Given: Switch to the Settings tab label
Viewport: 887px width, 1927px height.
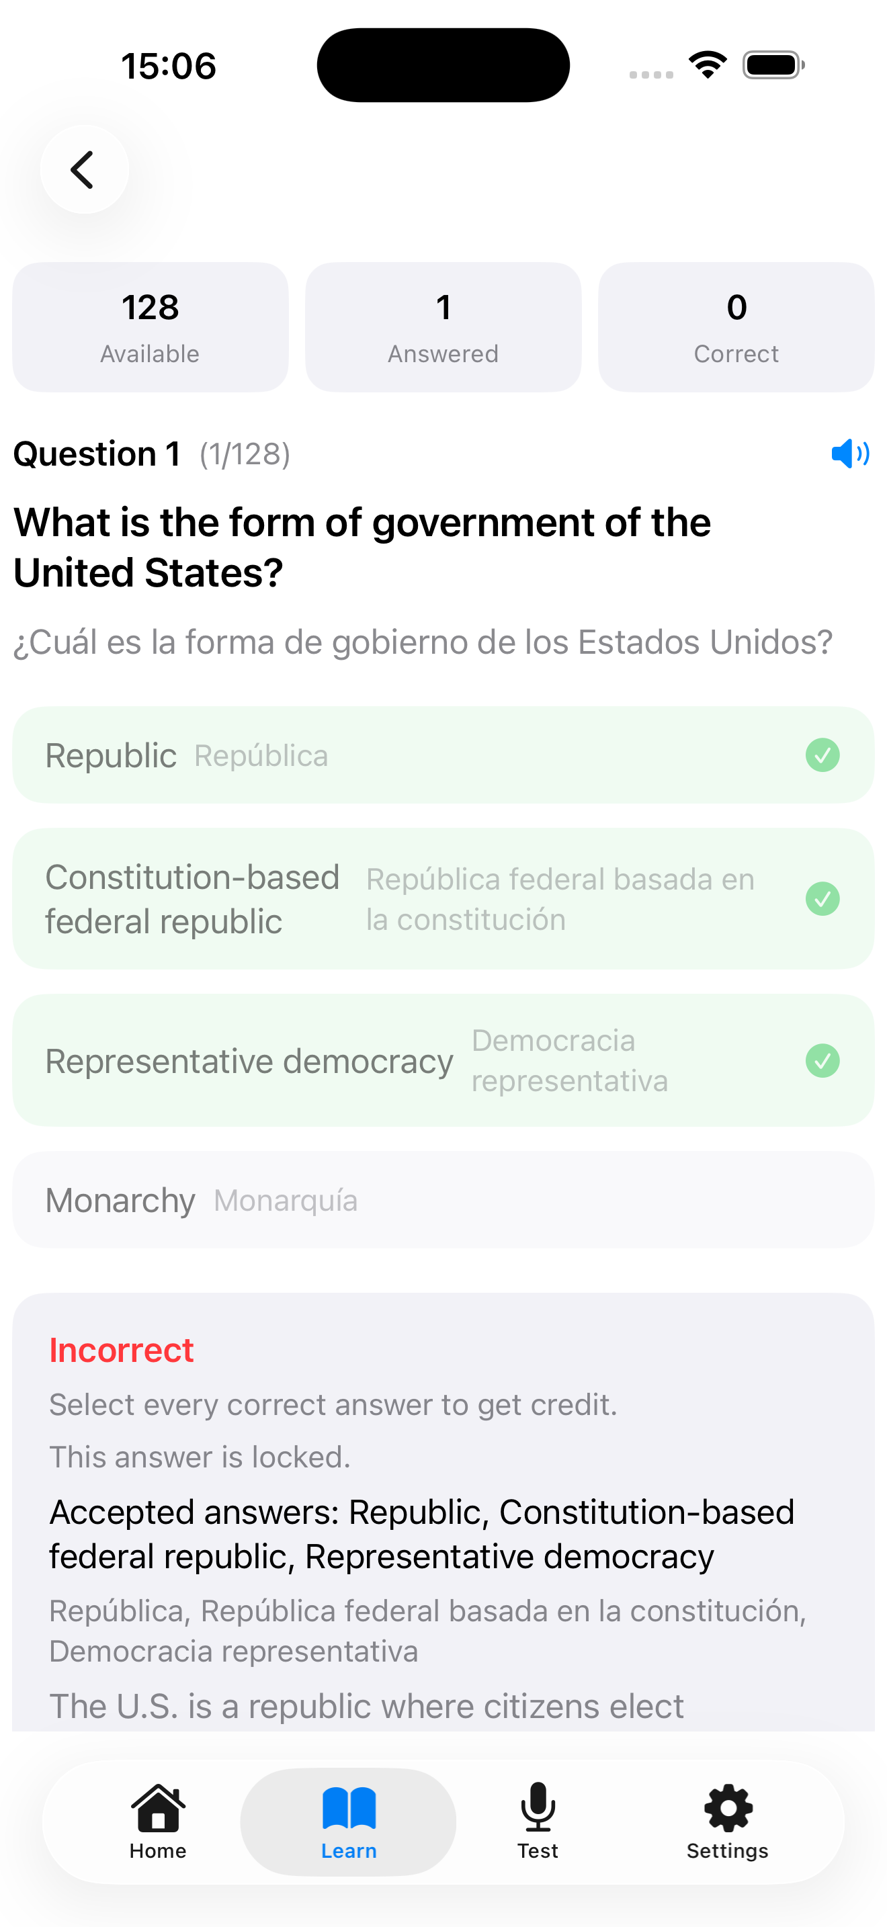Looking at the screenshot, I should (728, 1850).
